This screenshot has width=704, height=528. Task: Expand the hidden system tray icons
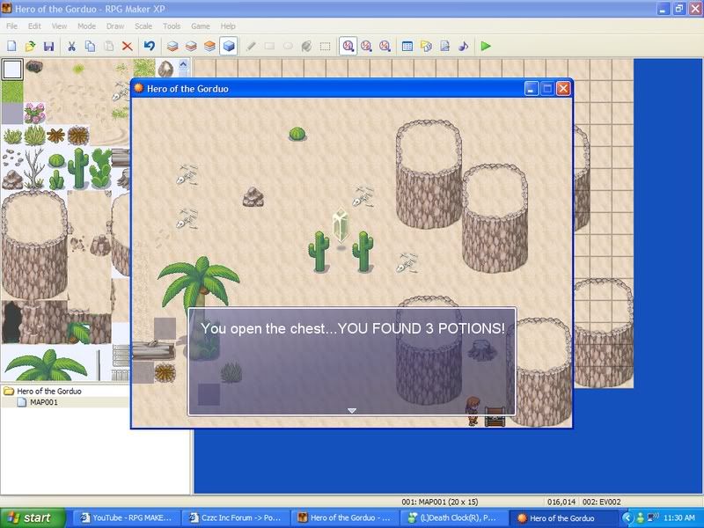(x=627, y=518)
